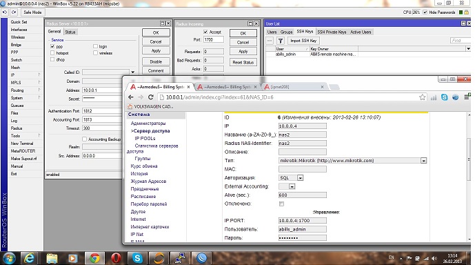Click the Skype extension icon in Chrome
This screenshot has width=475, height=265.
(x=445, y=97)
